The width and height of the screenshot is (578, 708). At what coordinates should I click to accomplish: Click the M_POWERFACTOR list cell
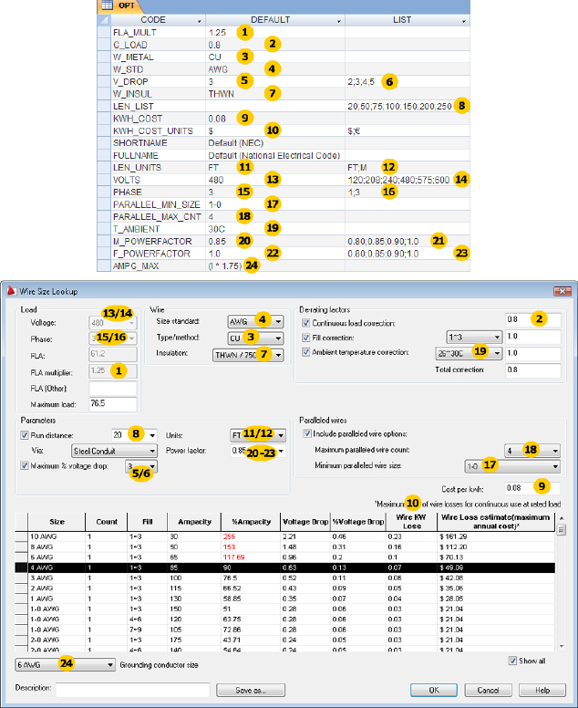point(408,241)
